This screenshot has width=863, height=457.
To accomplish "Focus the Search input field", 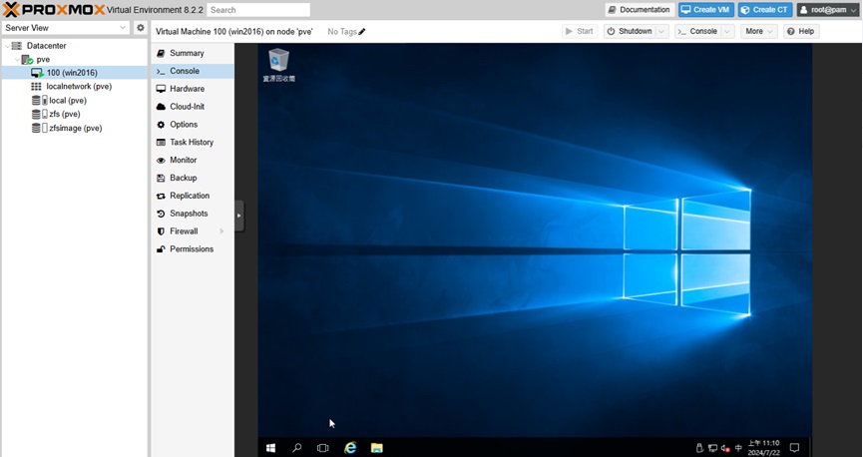I will [258, 10].
